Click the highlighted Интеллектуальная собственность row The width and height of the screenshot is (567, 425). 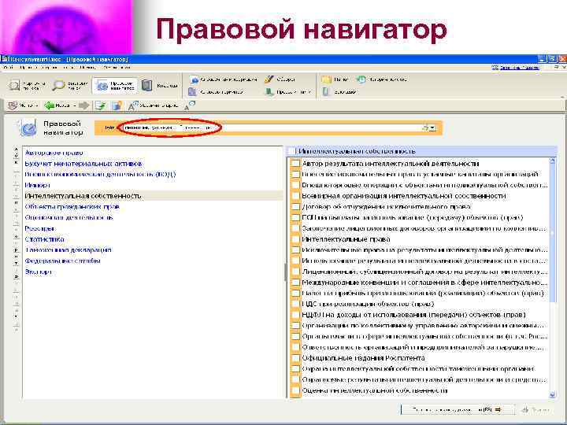153,196
